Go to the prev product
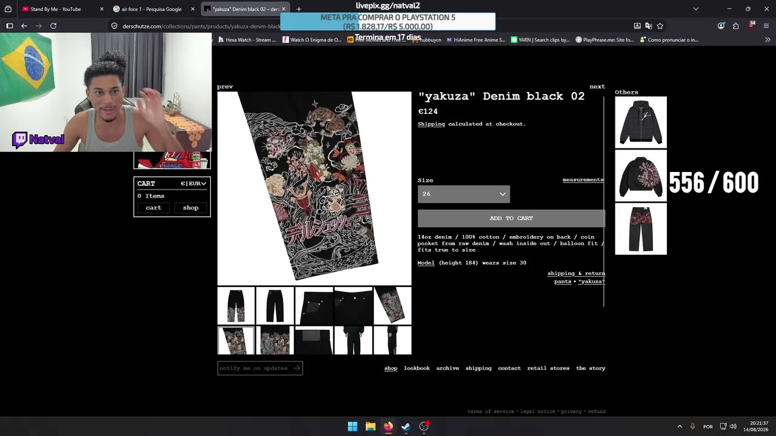Screen dimensions: 776x436 point(225,87)
